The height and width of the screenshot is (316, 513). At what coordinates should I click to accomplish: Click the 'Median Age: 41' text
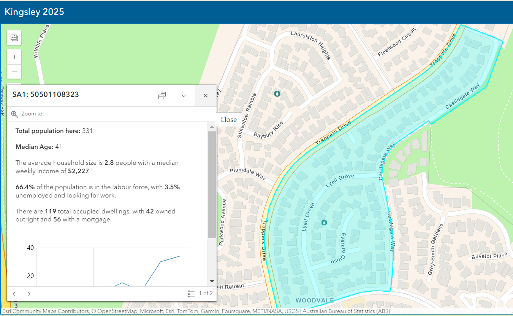38,147
